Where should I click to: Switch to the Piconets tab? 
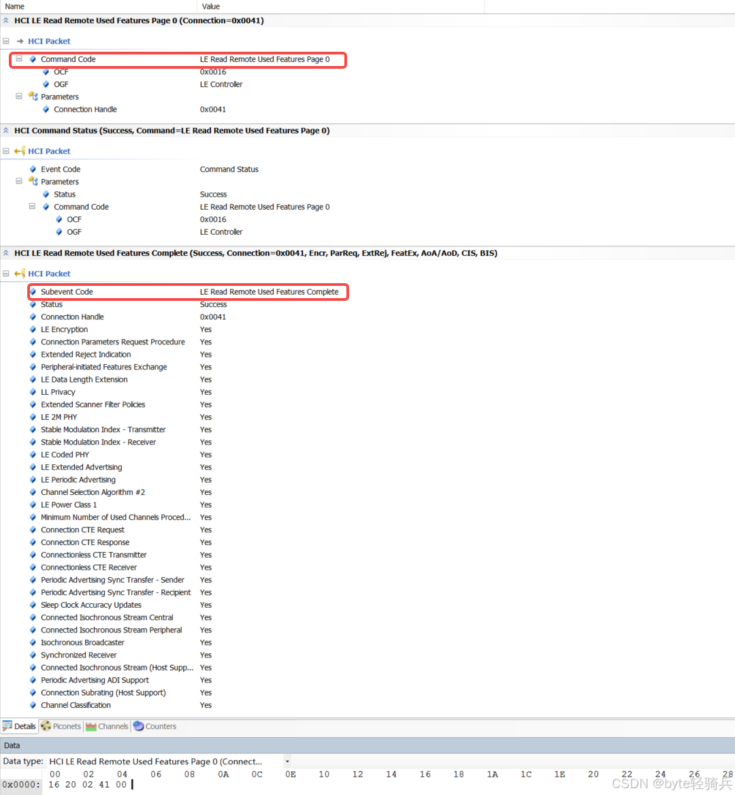click(61, 726)
